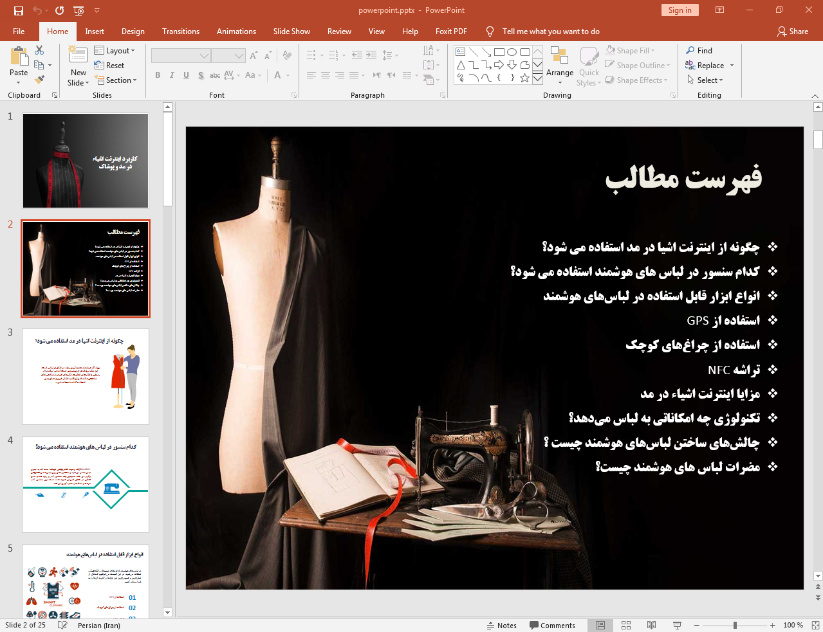Click the zoom slider handle
This screenshot has width=823, height=632.
pos(735,625)
